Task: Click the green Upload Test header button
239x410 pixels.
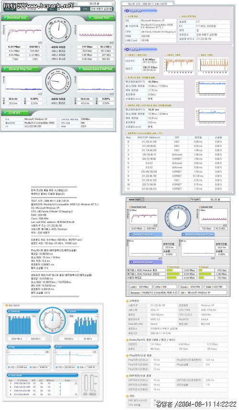Action: (100, 18)
